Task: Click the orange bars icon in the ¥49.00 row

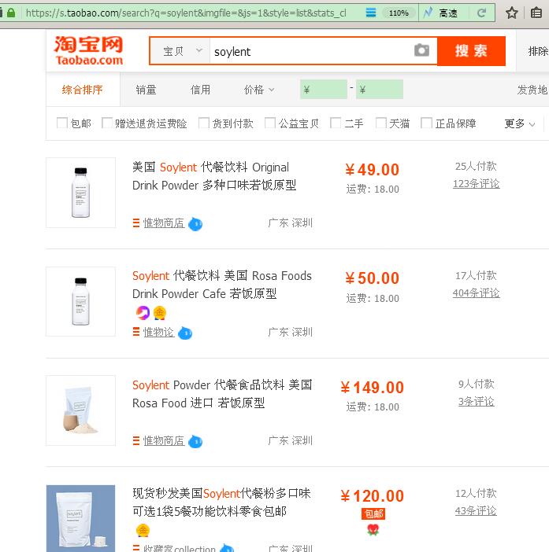Action: click(x=136, y=223)
